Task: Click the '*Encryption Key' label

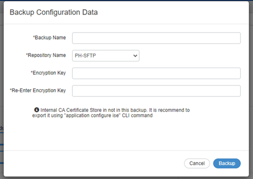Action: (48, 73)
